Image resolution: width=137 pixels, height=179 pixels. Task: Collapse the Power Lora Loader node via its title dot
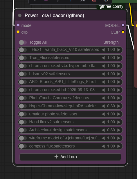click(20, 15)
